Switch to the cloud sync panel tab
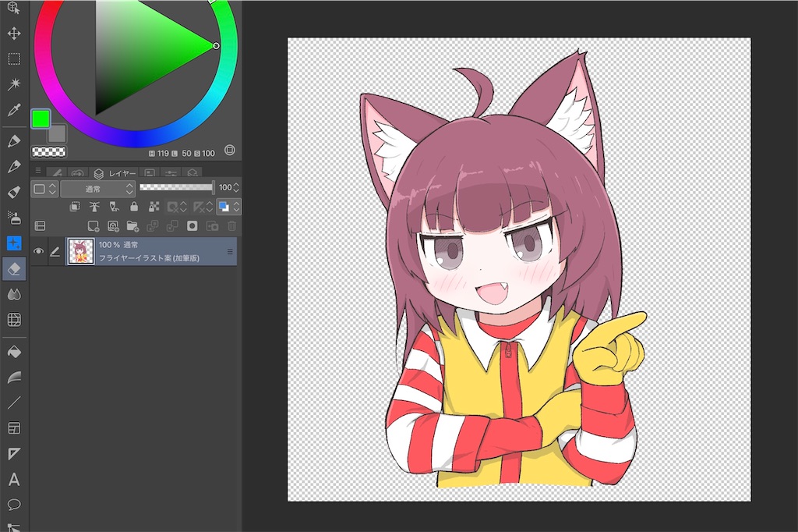The image size is (798, 532). pyautogui.click(x=77, y=173)
